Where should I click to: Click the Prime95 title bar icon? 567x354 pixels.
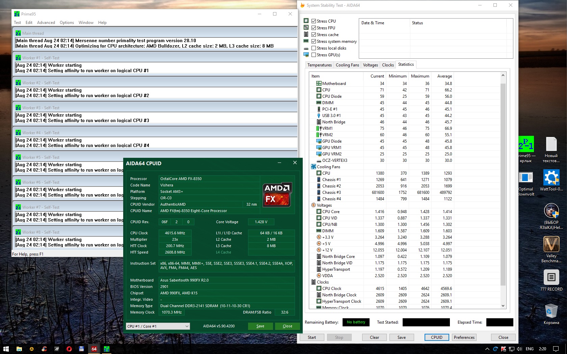(x=17, y=14)
